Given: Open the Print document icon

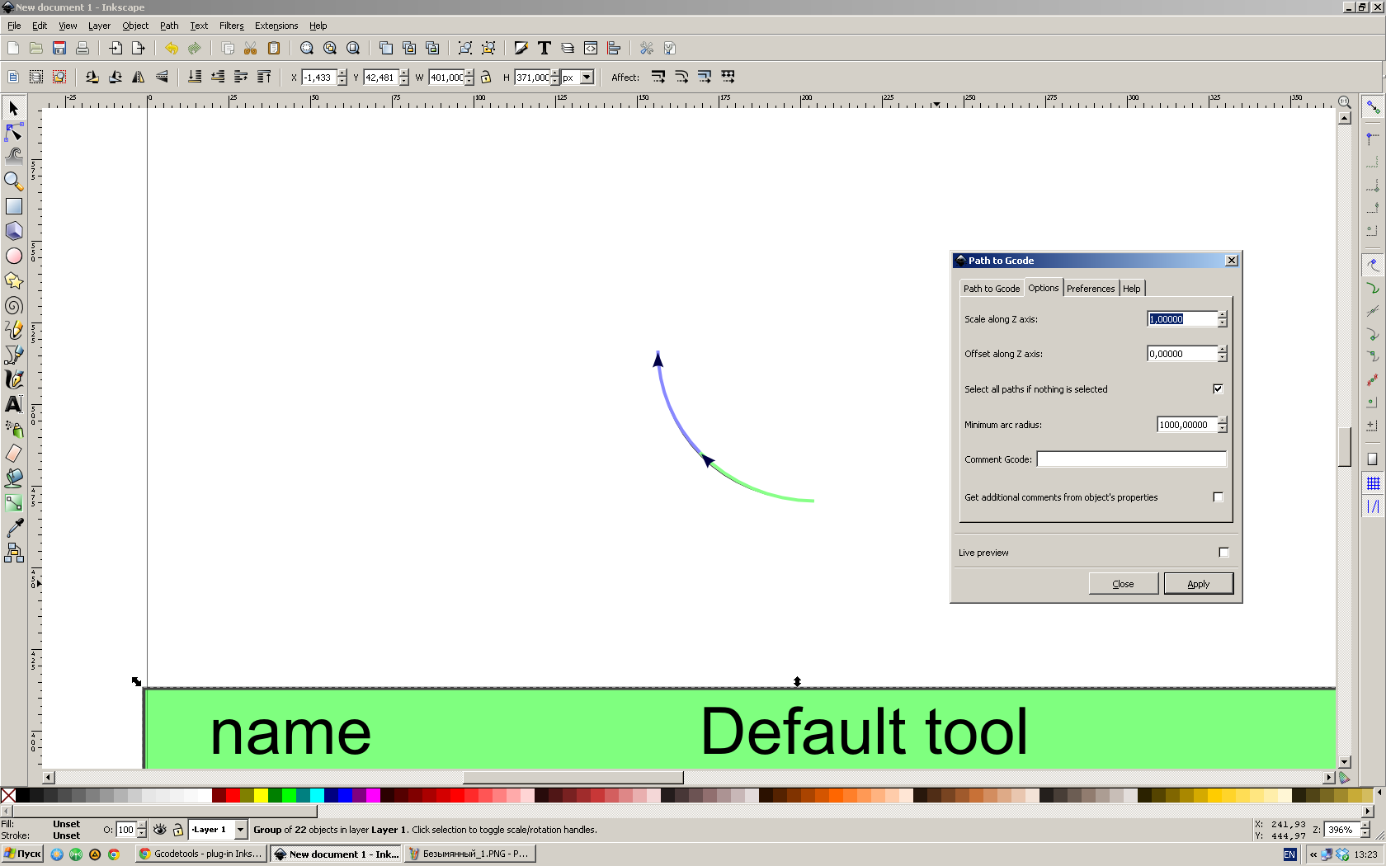Looking at the screenshot, I should pyautogui.click(x=82, y=48).
